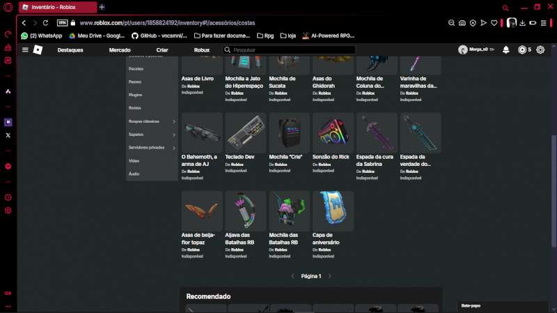Open the Robux balance icon
Viewport: 557px width, 313px height.
pos(521,49)
